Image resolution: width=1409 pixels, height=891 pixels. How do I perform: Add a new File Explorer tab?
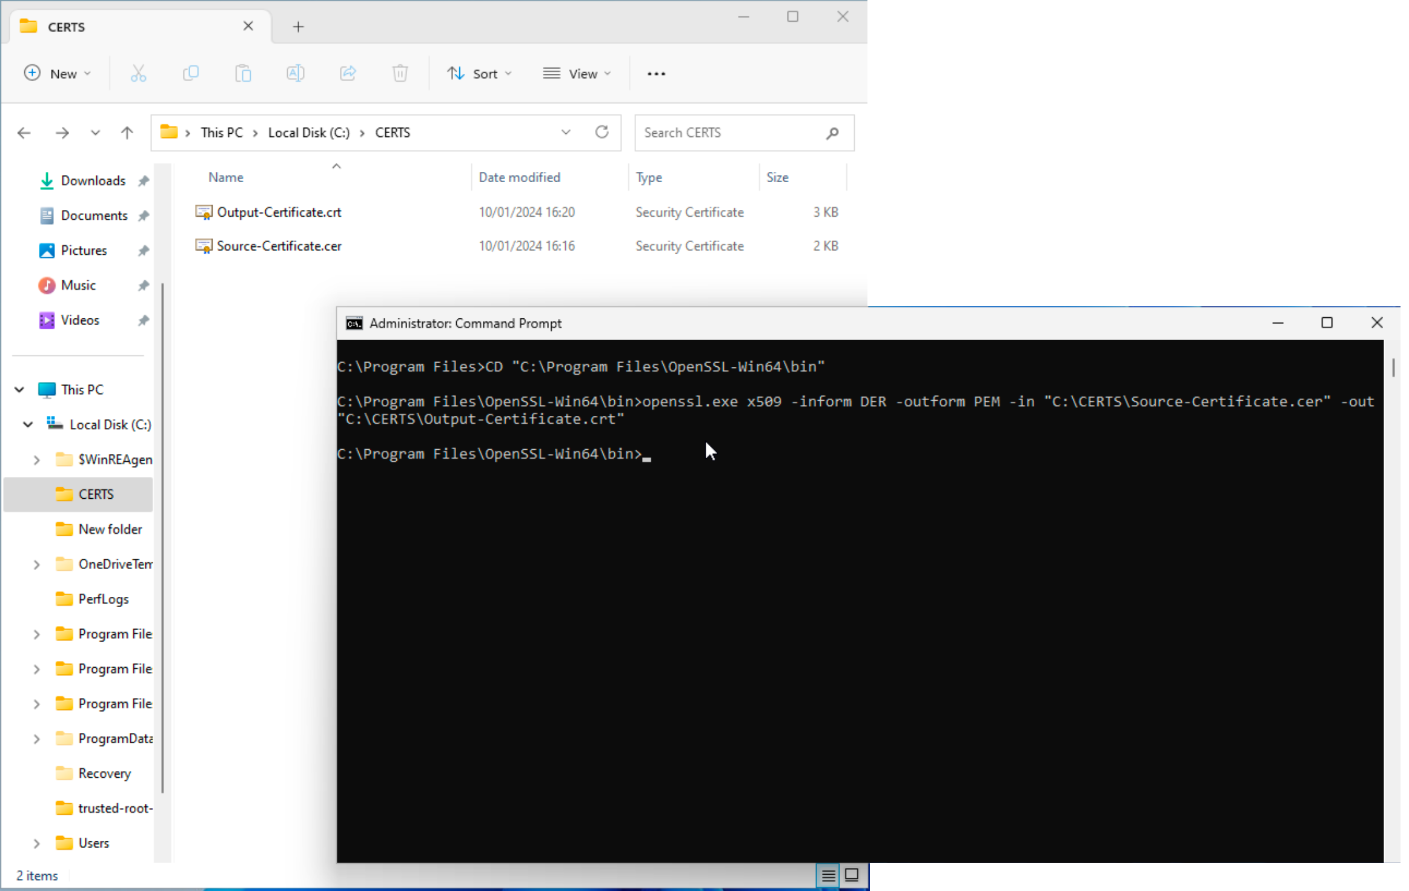coord(298,27)
